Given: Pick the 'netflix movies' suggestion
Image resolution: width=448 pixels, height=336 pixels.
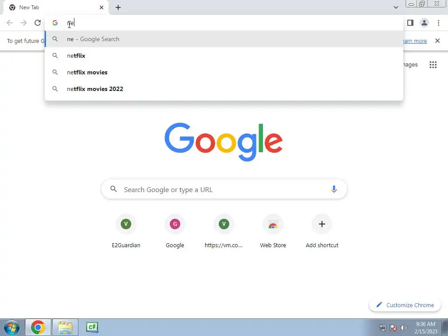Looking at the screenshot, I should pyautogui.click(x=224, y=72).
